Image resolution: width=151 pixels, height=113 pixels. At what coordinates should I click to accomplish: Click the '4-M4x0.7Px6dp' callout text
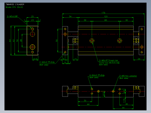click(97, 75)
